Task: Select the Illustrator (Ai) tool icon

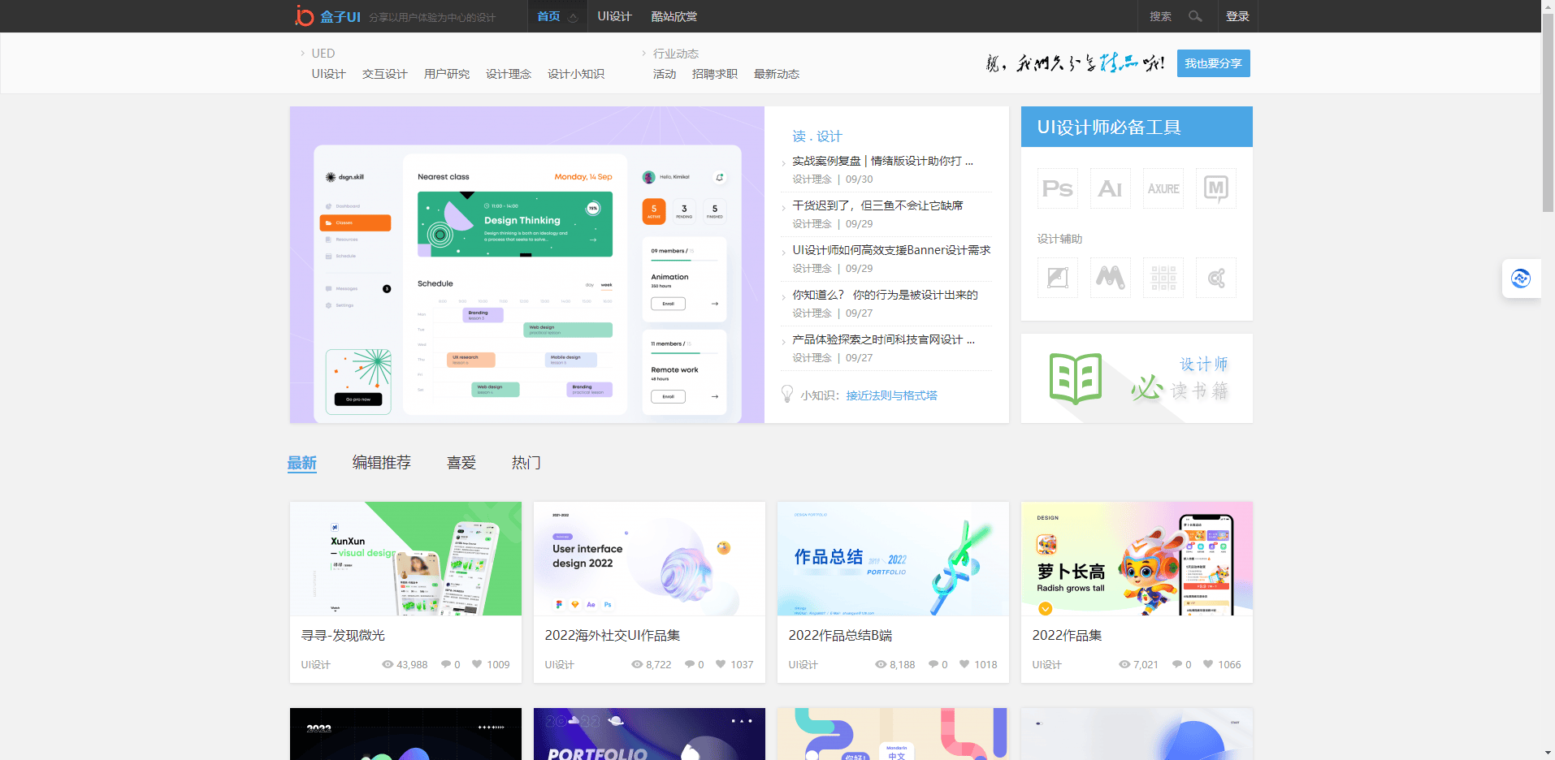Action: click(1110, 188)
